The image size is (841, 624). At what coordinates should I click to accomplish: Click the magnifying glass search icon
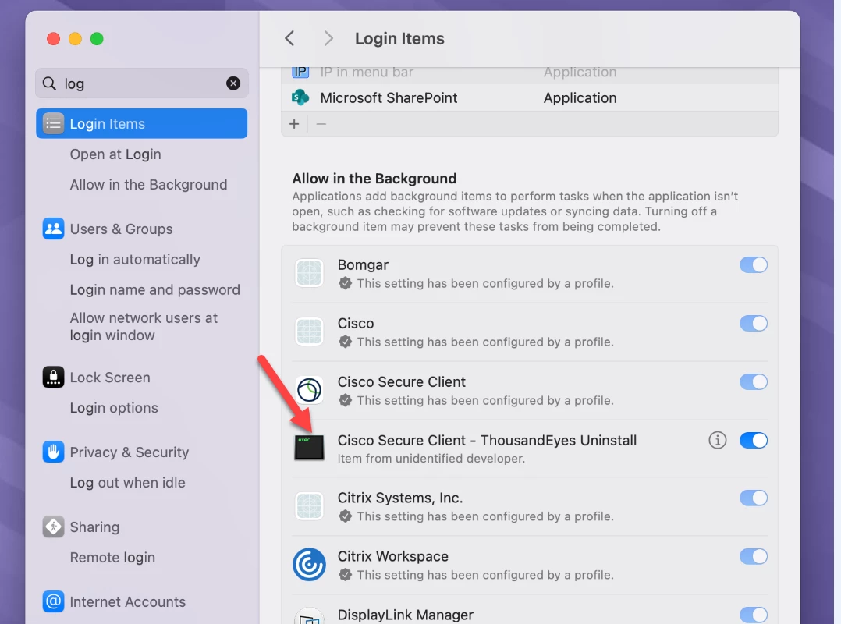coord(49,83)
